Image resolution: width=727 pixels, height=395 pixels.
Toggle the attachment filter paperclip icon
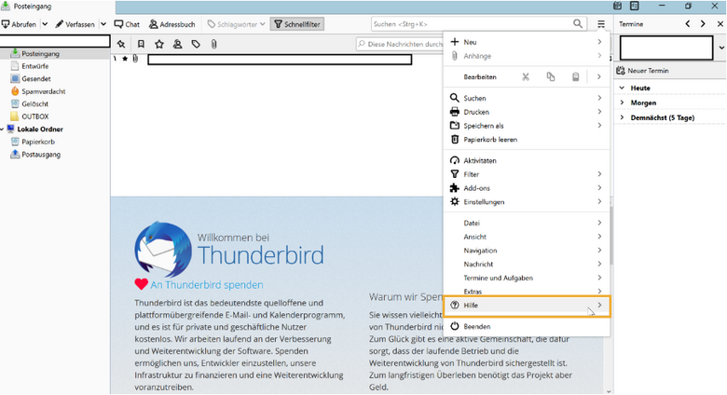click(x=213, y=44)
